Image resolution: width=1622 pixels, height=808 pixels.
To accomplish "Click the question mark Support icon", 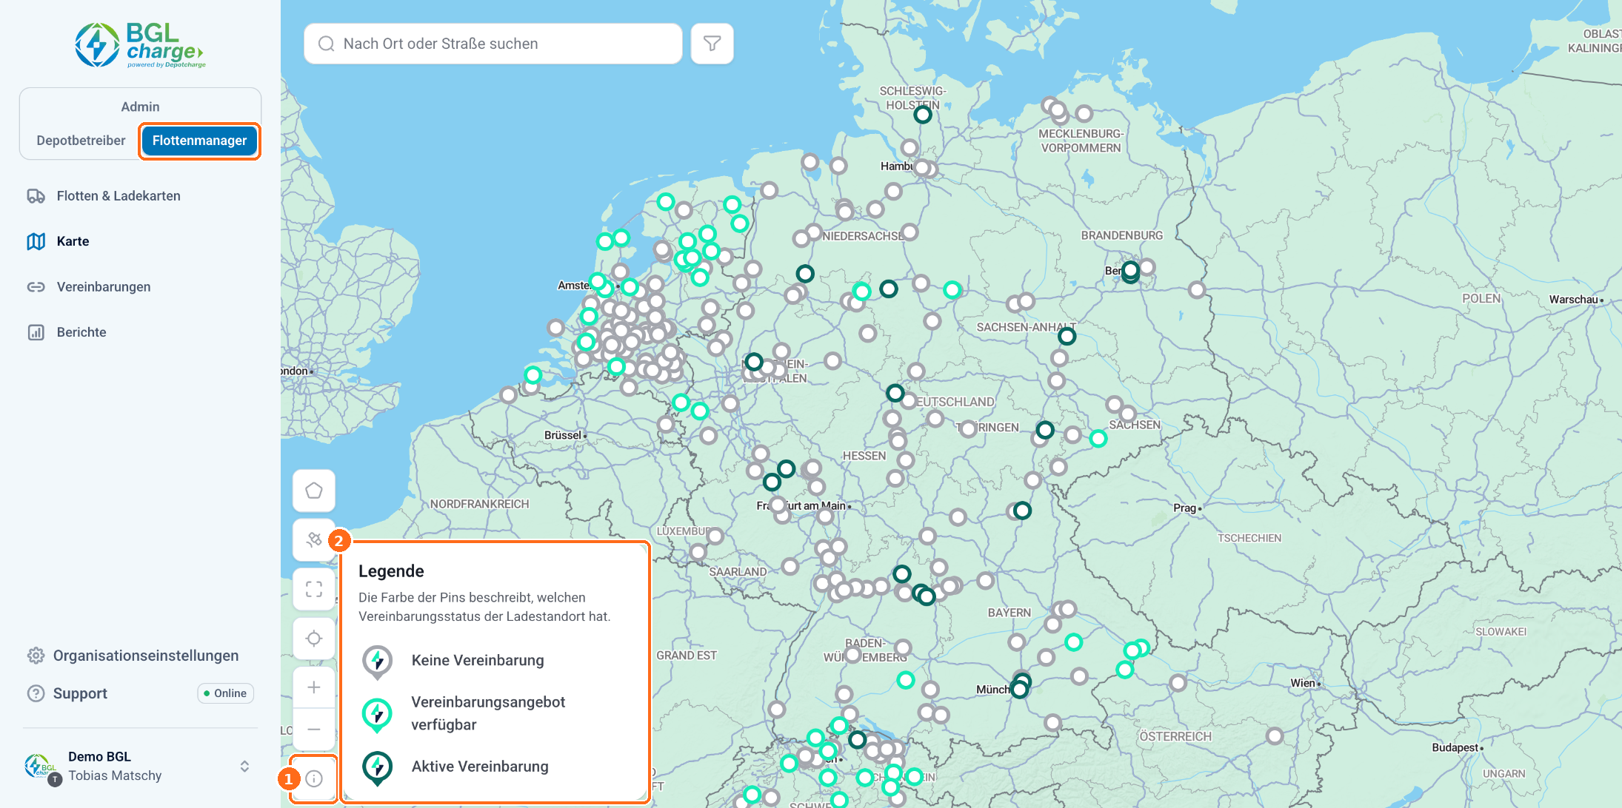I will 36,693.
